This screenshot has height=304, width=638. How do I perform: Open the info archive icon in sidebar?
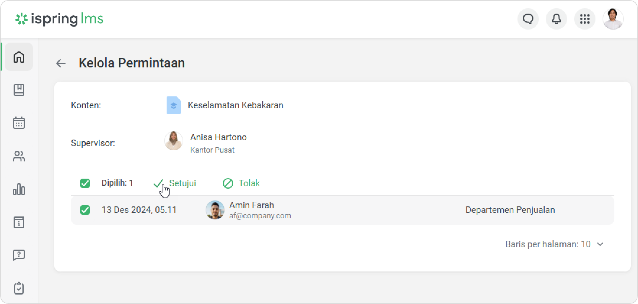point(19,222)
